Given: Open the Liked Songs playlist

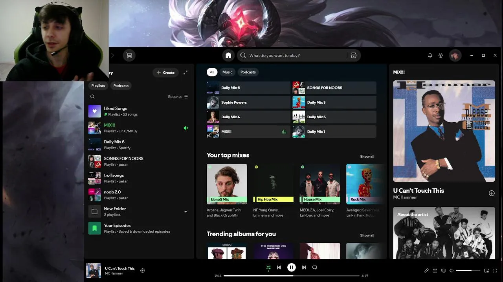Looking at the screenshot, I should pos(139,112).
